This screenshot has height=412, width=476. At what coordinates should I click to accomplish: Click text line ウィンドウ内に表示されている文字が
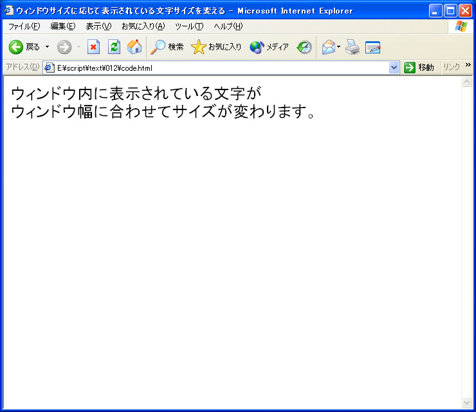tap(136, 93)
